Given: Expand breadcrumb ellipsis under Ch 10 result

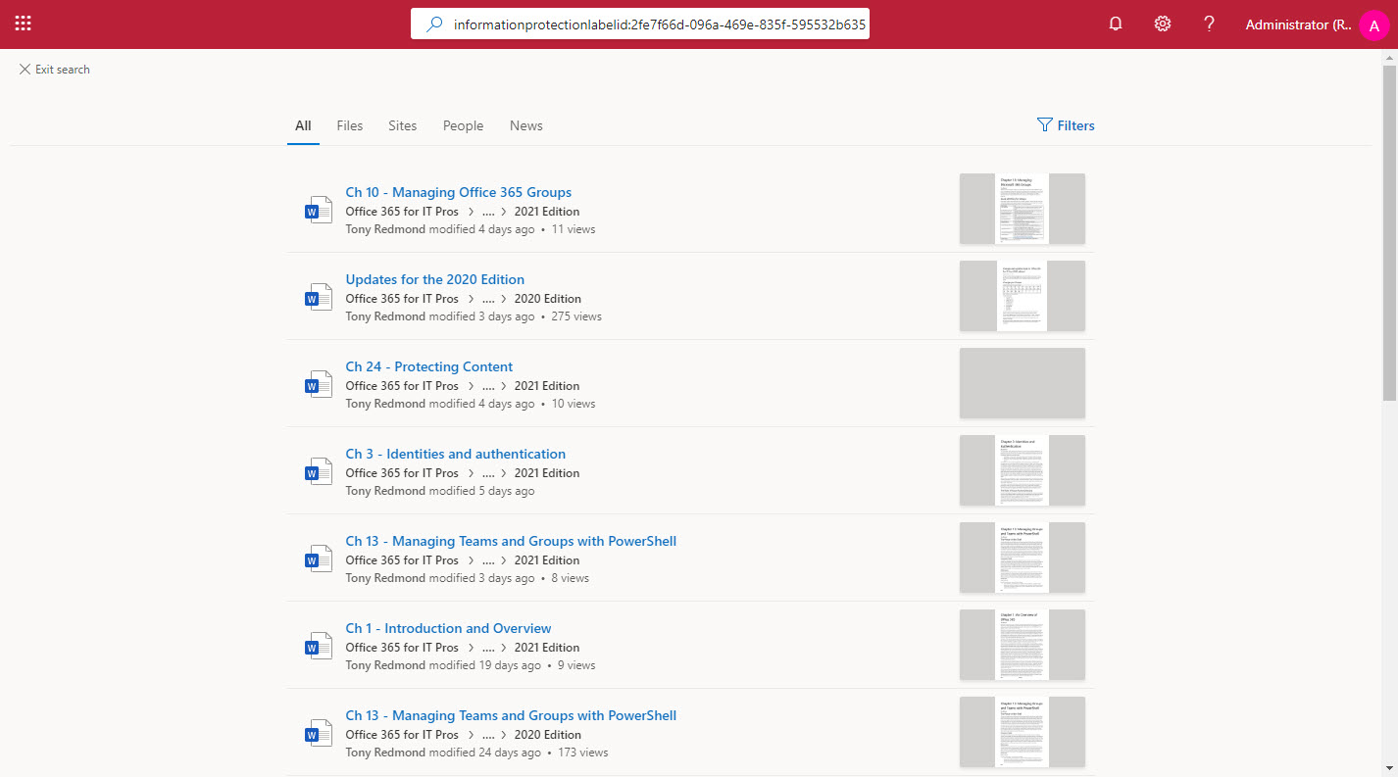Looking at the screenshot, I should point(488,212).
